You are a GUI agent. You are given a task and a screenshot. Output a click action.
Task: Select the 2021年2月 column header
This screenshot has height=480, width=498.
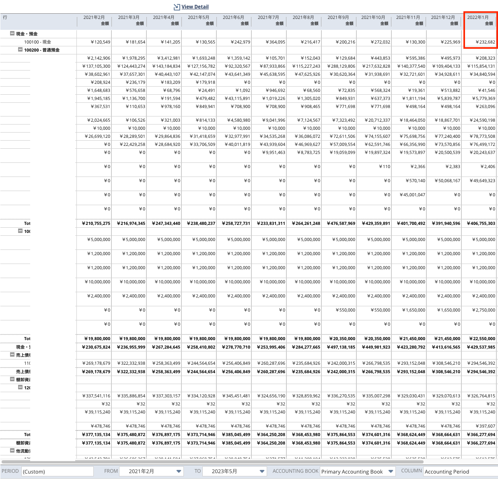pos(93,20)
